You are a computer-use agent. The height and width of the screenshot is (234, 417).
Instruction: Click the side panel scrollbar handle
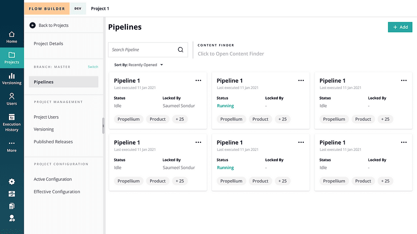[x=103, y=125]
